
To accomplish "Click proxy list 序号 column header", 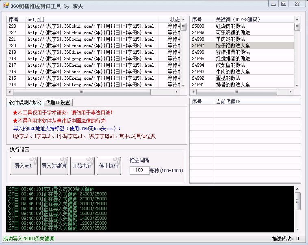I will pyautogui.click(x=202, y=102).
